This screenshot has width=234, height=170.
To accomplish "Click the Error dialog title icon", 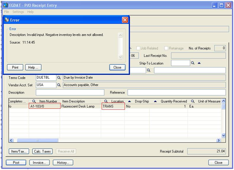I will [7, 20].
